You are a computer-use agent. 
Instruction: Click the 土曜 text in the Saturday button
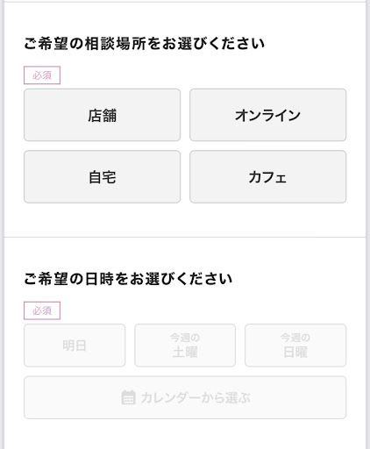click(185, 352)
